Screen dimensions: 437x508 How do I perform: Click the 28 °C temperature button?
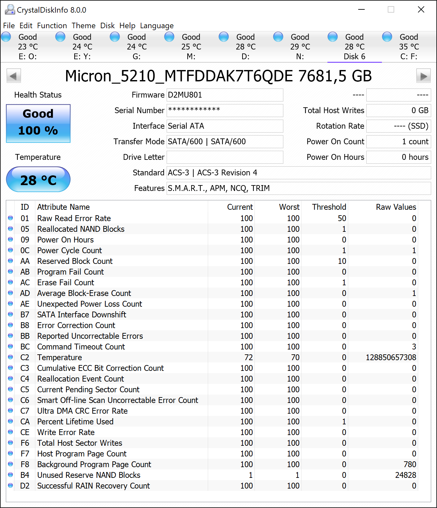pyautogui.click(x=38, y=180)
